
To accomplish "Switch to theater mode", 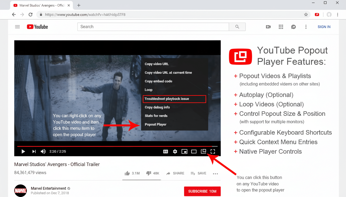I will pyautogui.click(x=194, y=151).
